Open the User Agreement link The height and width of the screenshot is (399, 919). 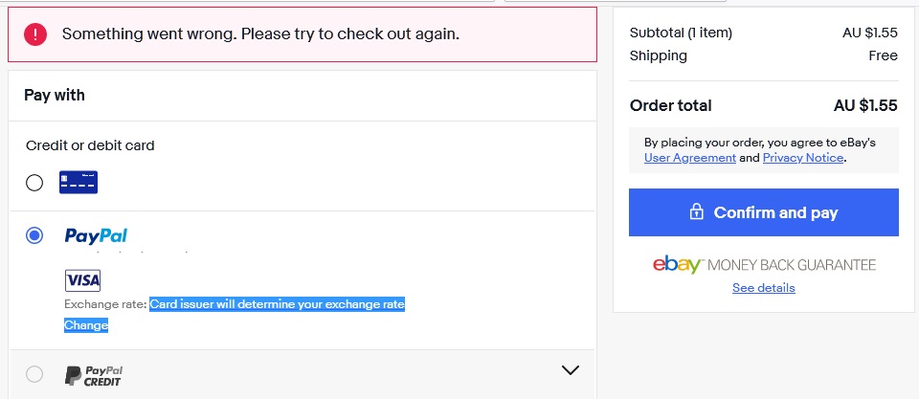(x=690, y=158)
